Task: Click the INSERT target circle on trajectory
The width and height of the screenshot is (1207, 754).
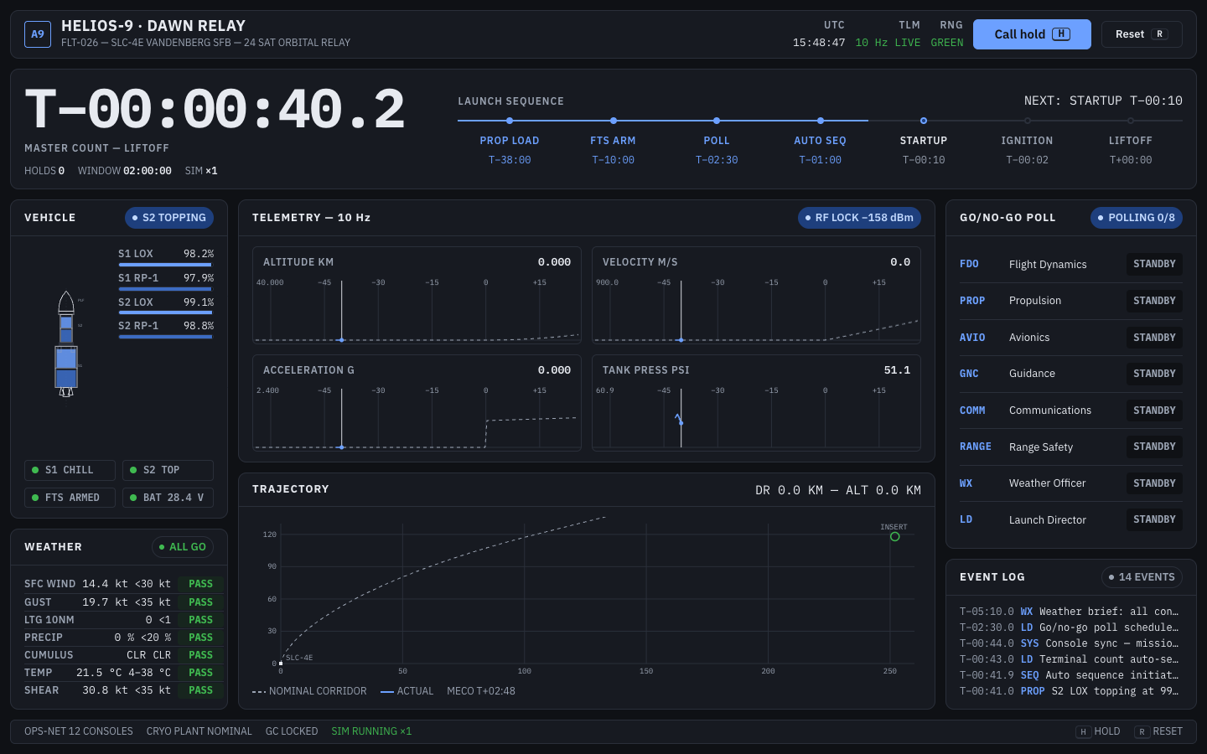Action: click(894, 536)
